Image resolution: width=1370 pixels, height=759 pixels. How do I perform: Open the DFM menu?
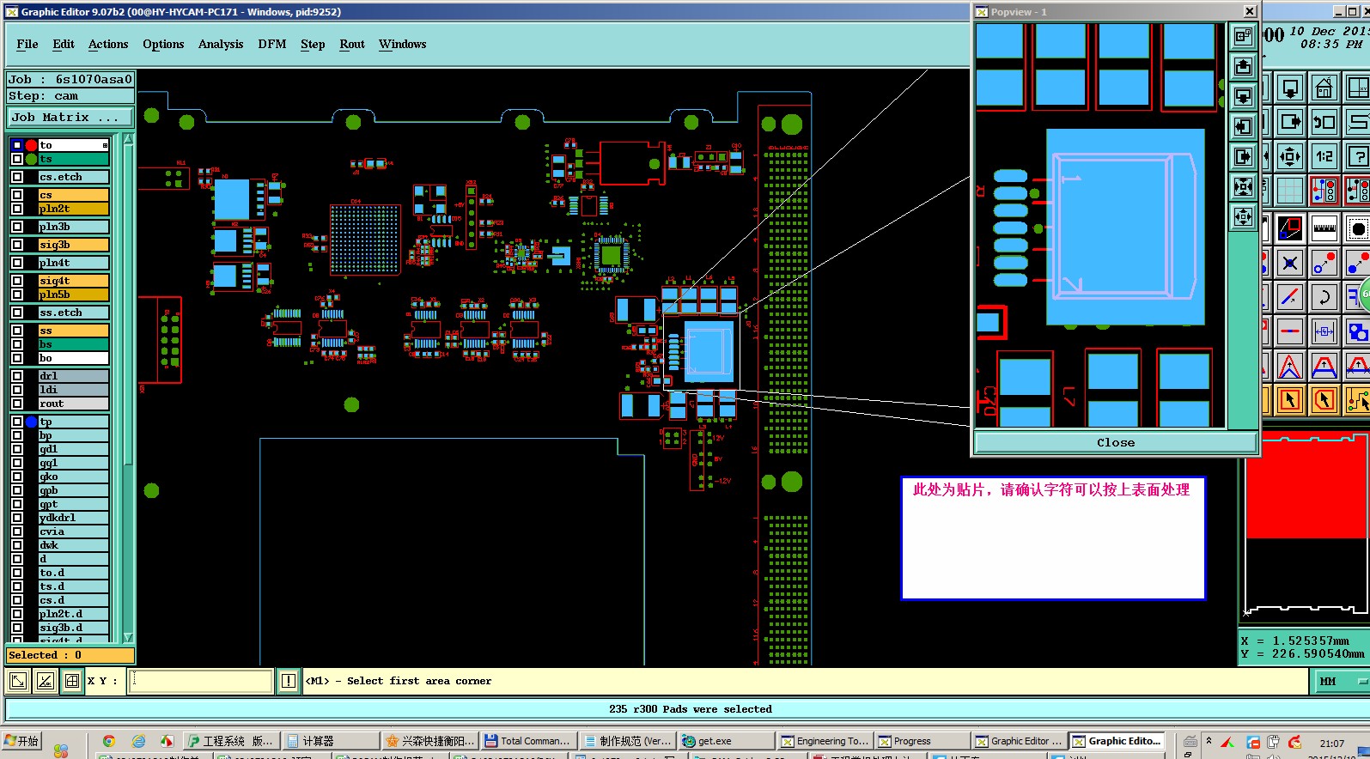[272, 44]
